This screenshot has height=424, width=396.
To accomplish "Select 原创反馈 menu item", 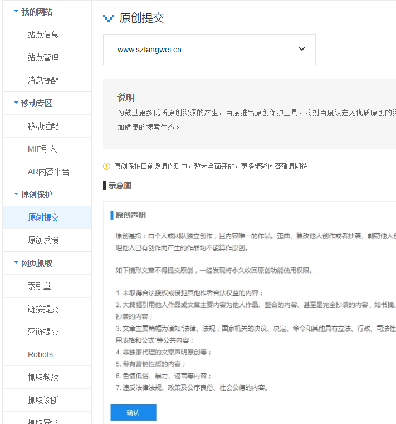I will tap(43, 240).
